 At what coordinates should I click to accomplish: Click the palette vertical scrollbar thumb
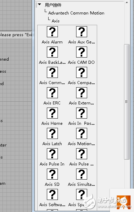[127, 102]
